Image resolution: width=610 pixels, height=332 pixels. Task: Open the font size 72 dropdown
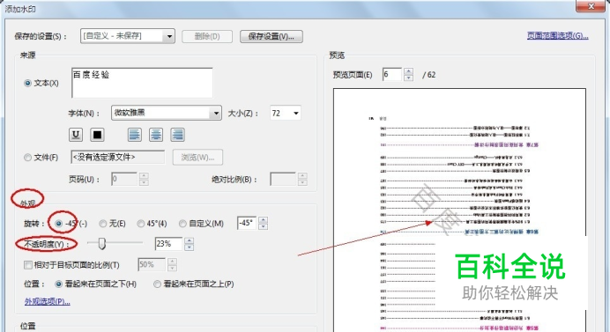295,113
